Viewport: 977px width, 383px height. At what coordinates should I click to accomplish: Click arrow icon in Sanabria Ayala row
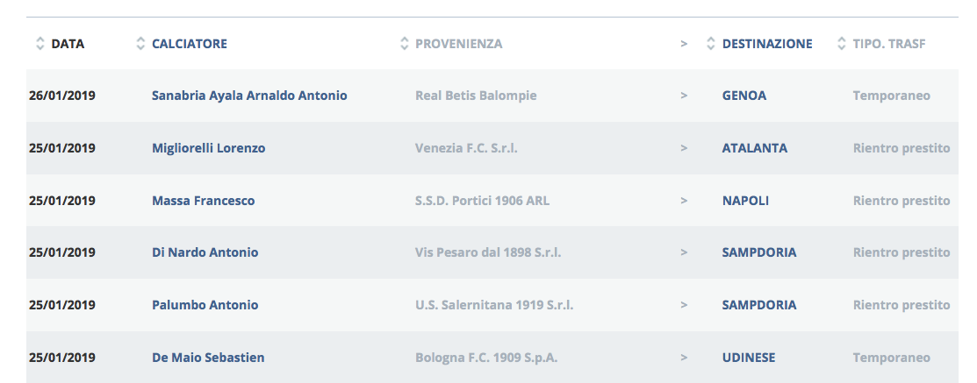[x=684, y=96]
